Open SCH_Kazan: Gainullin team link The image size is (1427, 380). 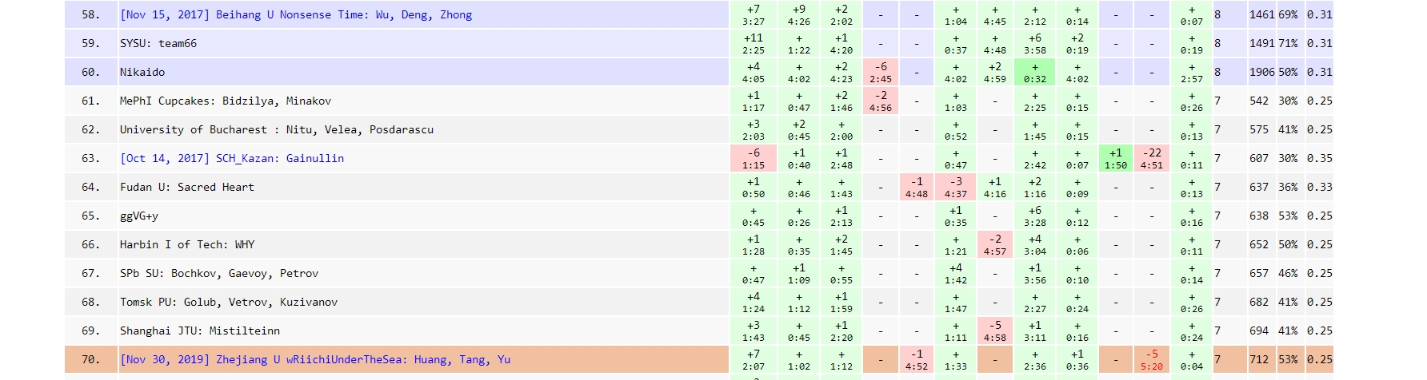click(232, 159)
